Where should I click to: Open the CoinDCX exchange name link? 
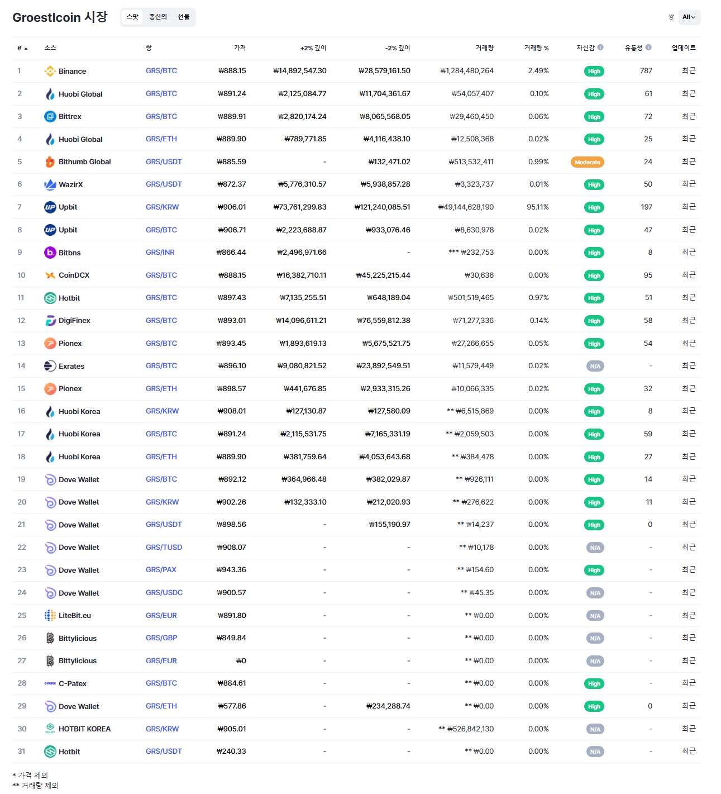coord(74,275)
